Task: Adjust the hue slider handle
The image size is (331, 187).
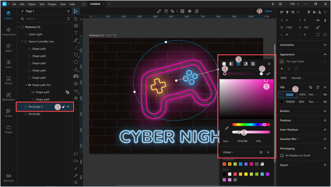Action: [x=264, y=125]
